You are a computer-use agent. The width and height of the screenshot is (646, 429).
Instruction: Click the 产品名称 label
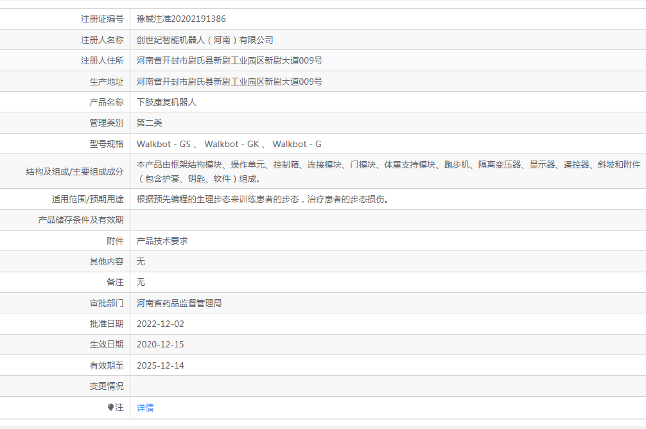pyautogui.click(x=107, y=102)
